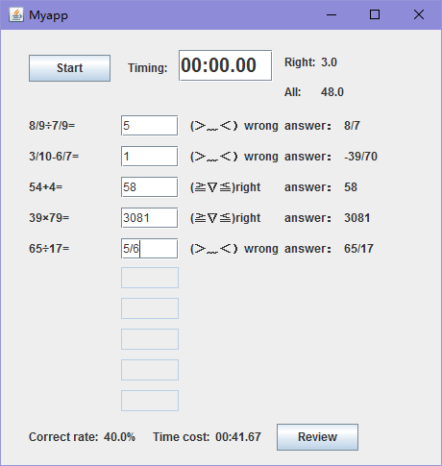The width and height of the screenshot is (442, 466).
Task: Click the question text 8/9÷7/9=
Action: pos(52,126)
